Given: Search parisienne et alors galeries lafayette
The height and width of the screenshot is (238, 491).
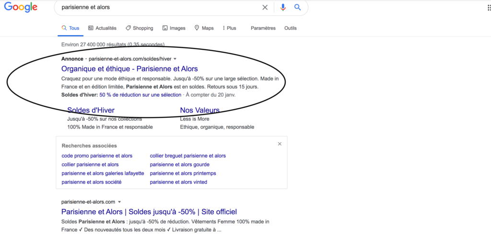Looking at the screenshot, I should point(103,173).
